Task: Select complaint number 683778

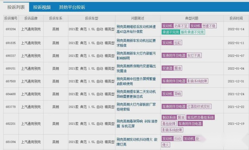Action: click(x=11, y=107)
